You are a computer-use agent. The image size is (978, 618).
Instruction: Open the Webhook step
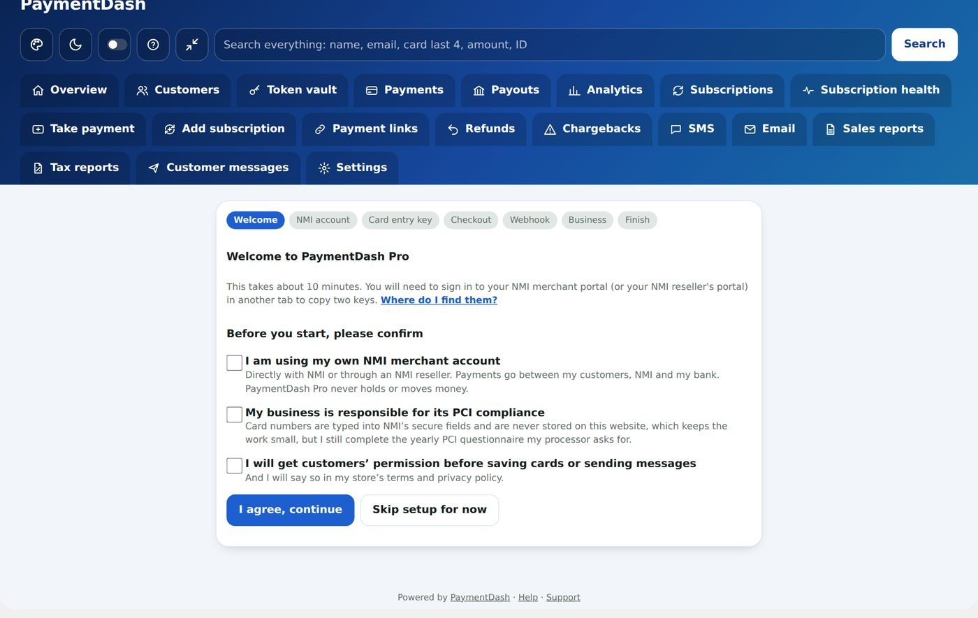coord(530,220)
